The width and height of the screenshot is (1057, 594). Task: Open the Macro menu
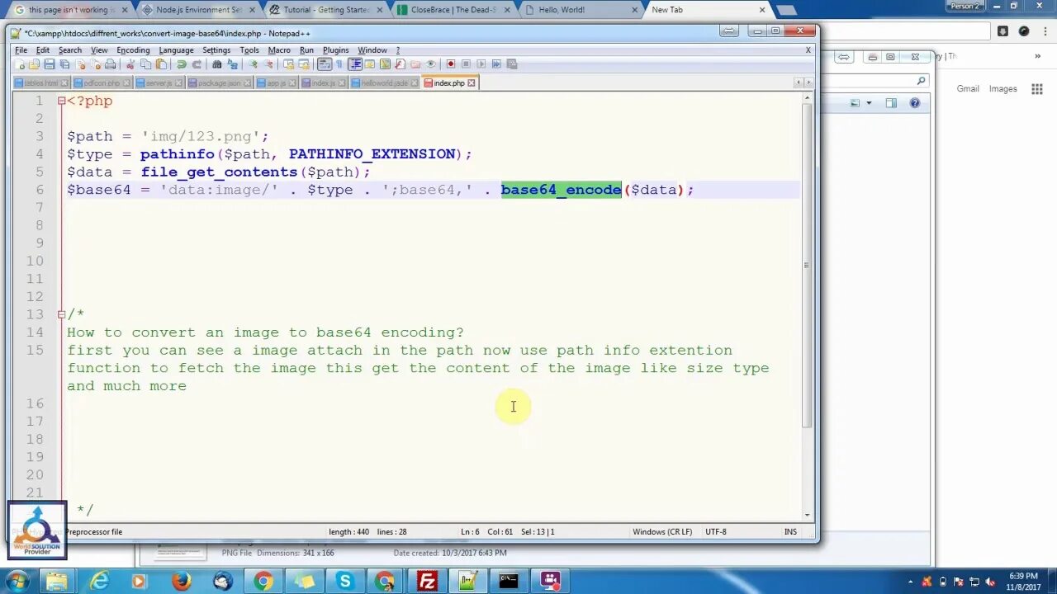click(x=279, y=50)
